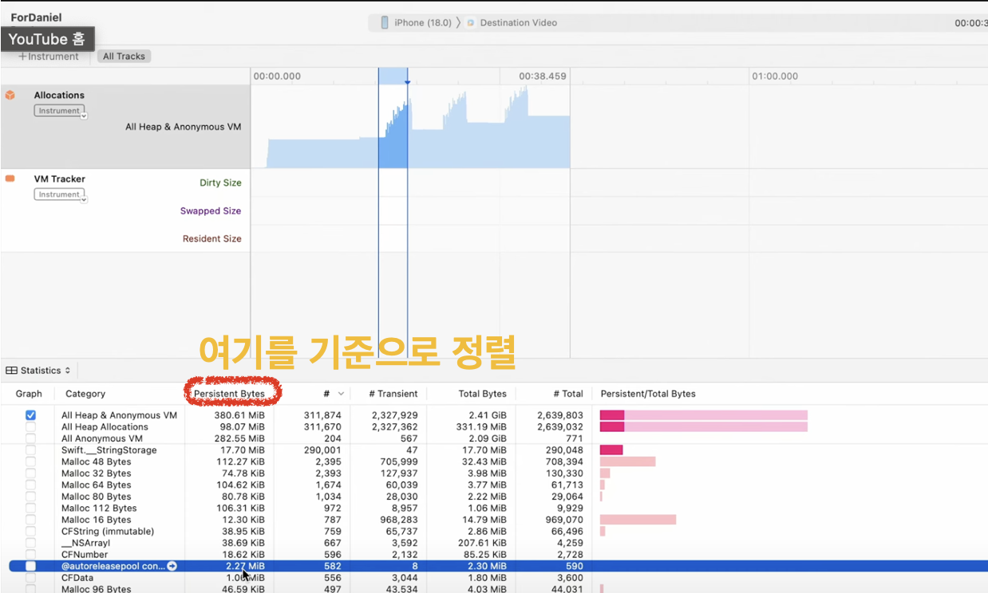Click the 01:00.000 timeline ruler label
Viewport: 988px width, 593px height.
tap(774, 77)
